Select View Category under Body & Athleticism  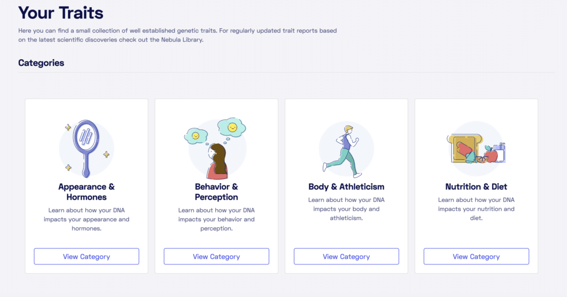[x=347, y=257]
